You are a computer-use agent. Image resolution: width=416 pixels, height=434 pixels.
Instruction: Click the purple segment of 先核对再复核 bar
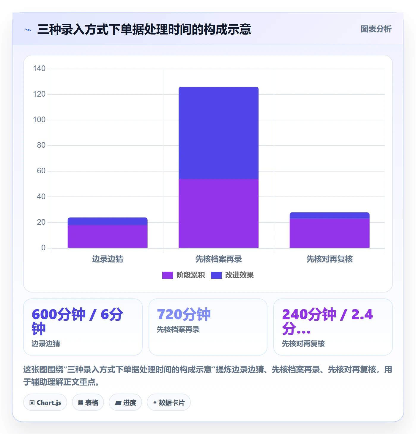coord(330,233)
